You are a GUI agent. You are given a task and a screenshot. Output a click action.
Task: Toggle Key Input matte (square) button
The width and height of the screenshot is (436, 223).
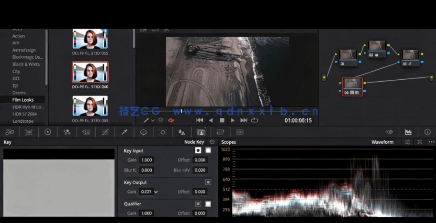(208, 150)
